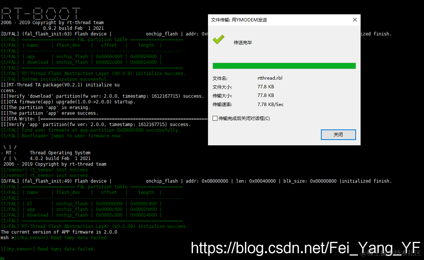This screenshot has width=424, height=260.
Task: Click the 'fal_flash_init:49' debug line
Action: point(196,181)
